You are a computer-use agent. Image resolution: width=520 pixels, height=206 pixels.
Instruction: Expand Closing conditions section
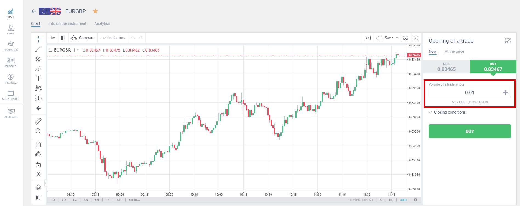447,112
